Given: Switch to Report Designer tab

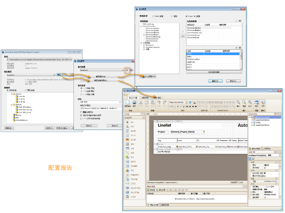Looking at the screenshot, I should point(133,98).
